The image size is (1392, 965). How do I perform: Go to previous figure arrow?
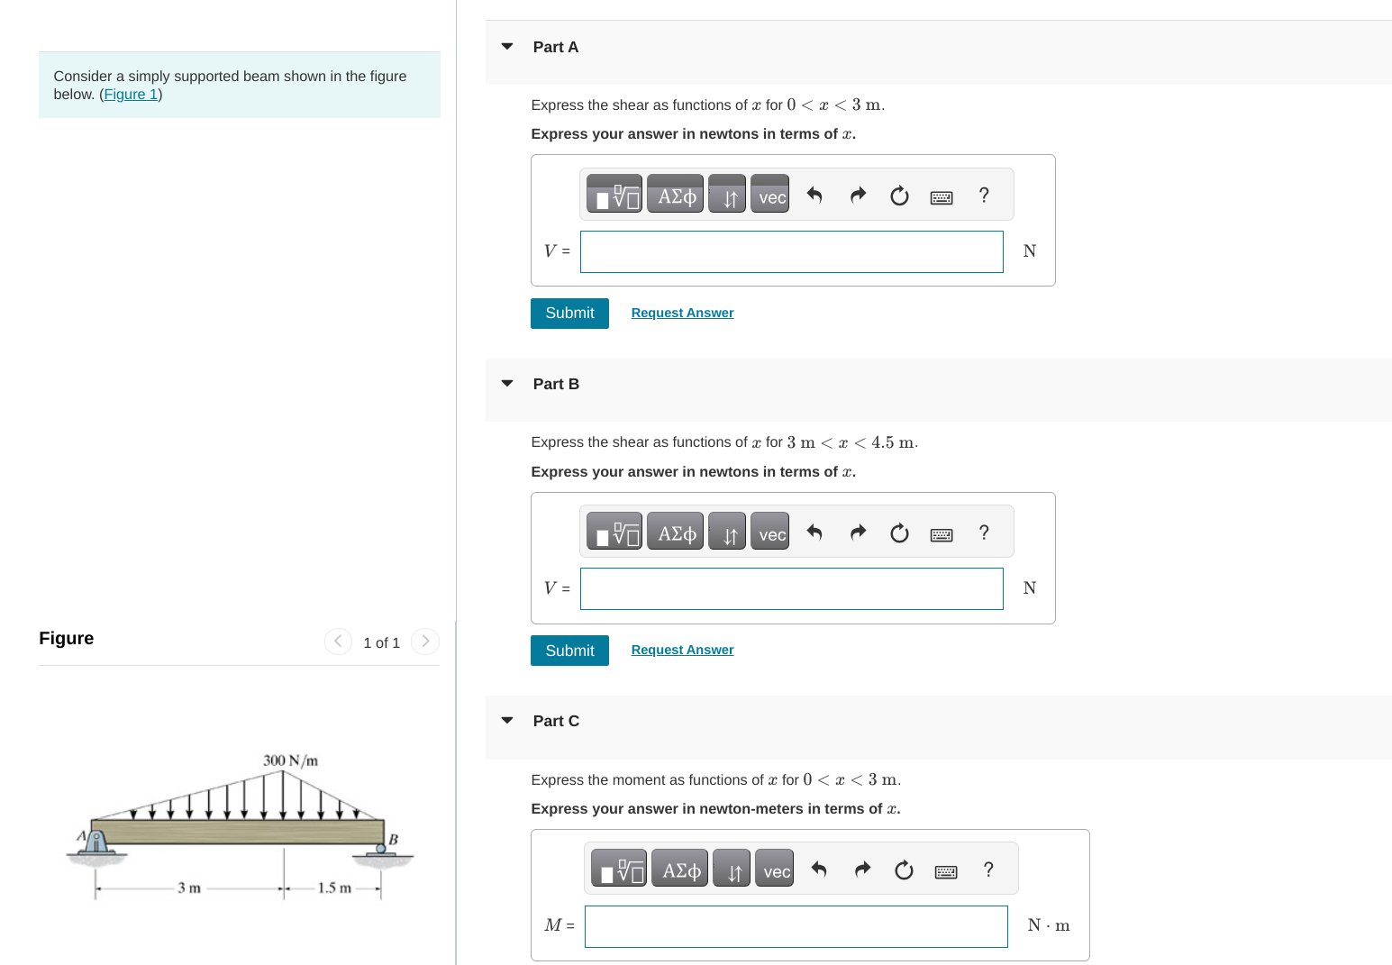(338, 642)
